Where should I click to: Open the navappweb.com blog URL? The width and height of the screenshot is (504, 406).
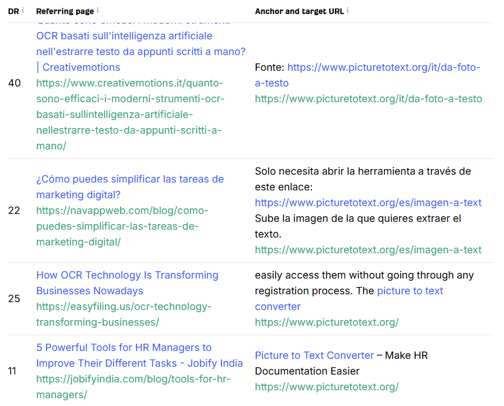point(122,226)
